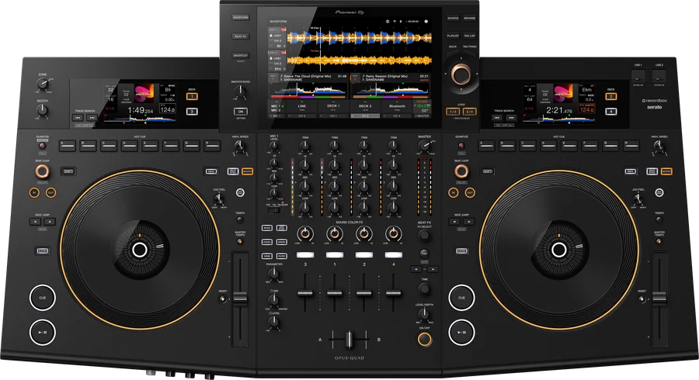Skip to previous track on right deck track search

click(x=496, y=117)
